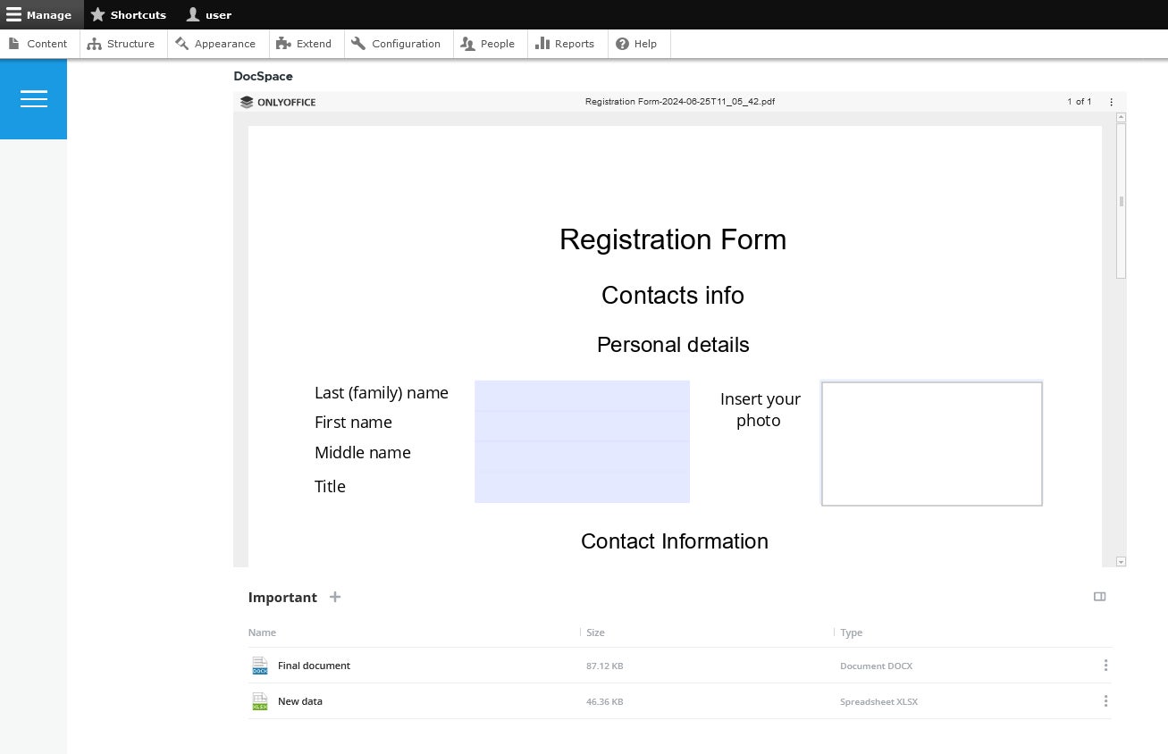Open the New data spreadsheet link
The width and height of the screenshot is (1168, 754).
pyautogui.click(x=300, y=701)
